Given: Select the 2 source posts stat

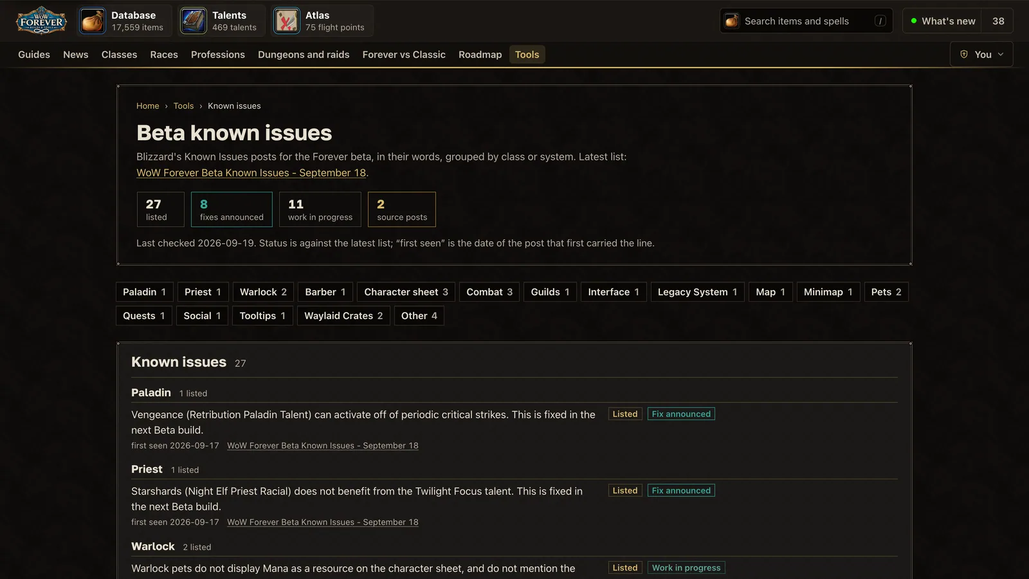Looking at the screenshot, I should pyautogui.click(x=402, y=209).
